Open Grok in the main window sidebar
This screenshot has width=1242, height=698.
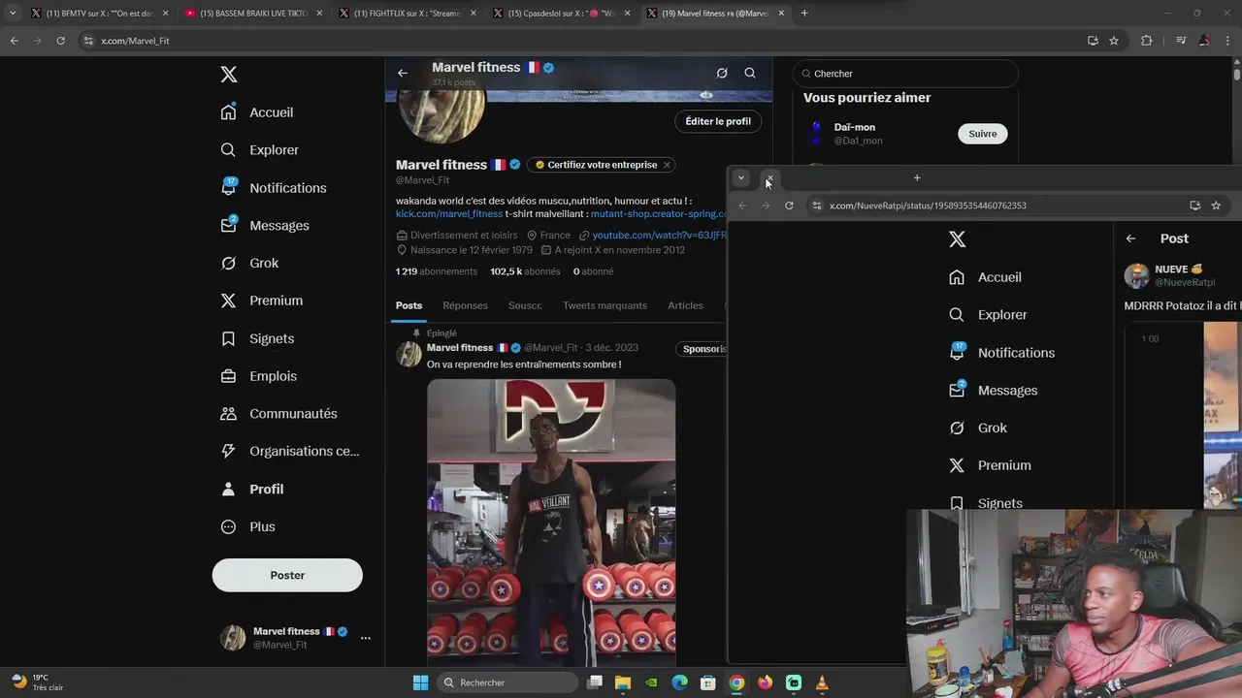click(249, 263)
